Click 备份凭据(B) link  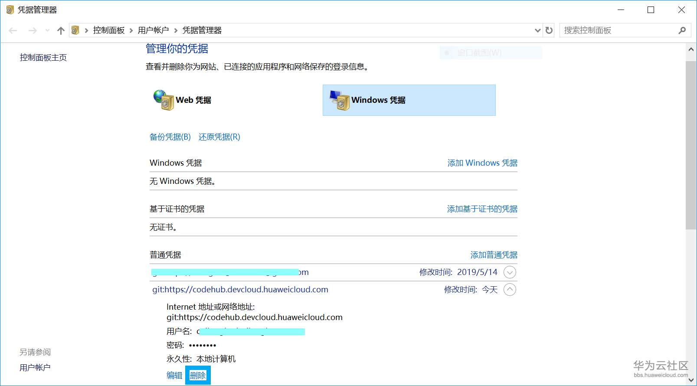click(x=170, y=137)
